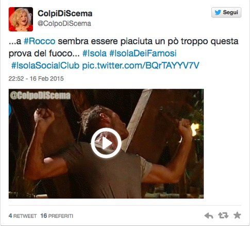View the 16 Preferiti count
The image size is (250, 226).
click(57, 216)
